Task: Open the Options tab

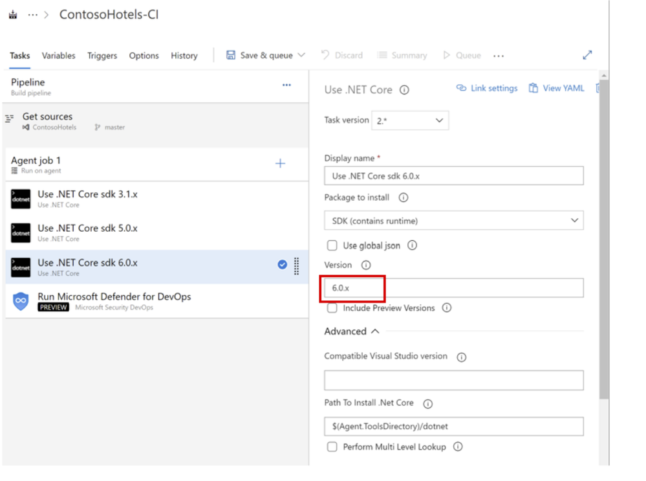Action: tap(144, 55)
